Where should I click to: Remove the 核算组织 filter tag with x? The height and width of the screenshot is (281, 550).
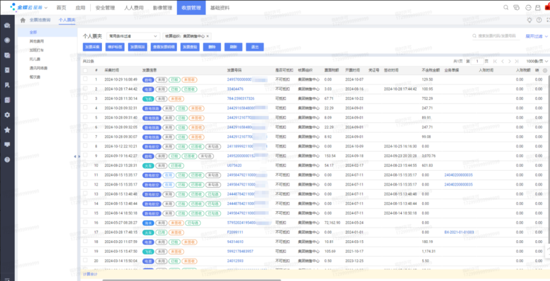(208, 36)
